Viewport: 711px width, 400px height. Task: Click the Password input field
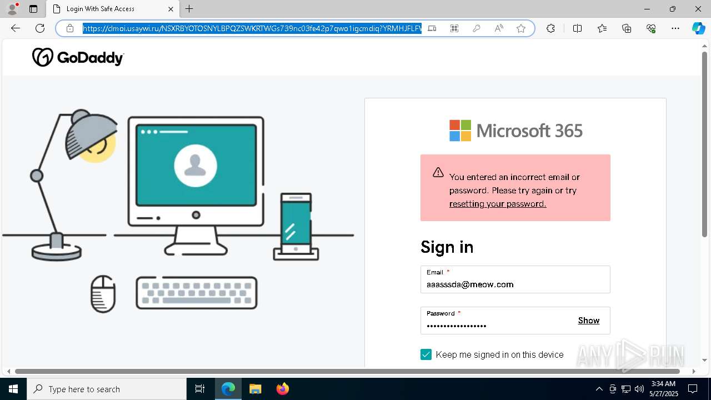pyautogui.click(x=515, y=321)
